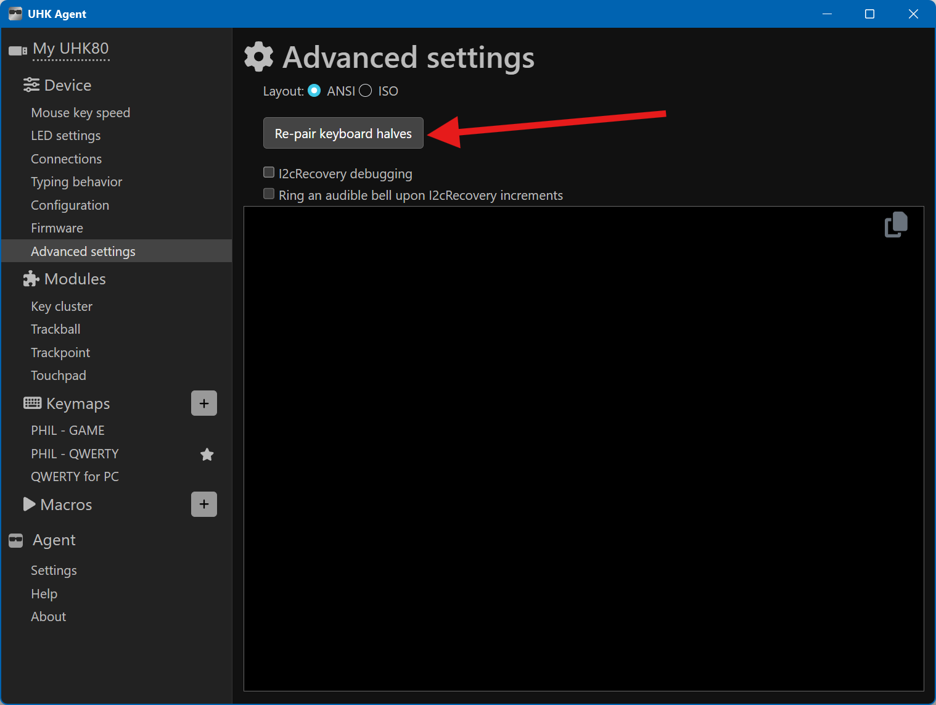Open Agent Settings page
The image size is (936, 705).
coord(54,571)
